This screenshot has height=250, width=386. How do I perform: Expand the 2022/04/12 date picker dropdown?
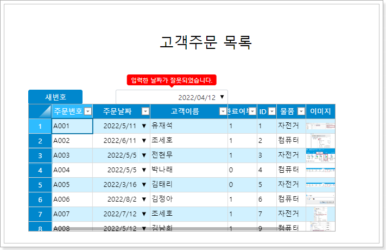tap(222, 97)
